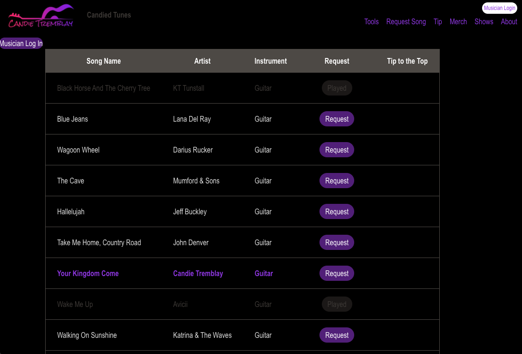Request The Cave by Mumford & Sons
Image resolution: width=522 pixels, height=354 pixels.
click(x=337, y=181)
